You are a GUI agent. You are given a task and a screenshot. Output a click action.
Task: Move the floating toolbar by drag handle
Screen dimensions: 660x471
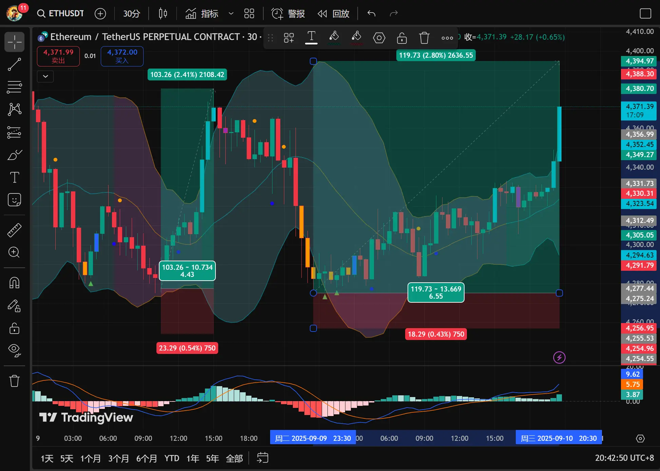point(270,38)
